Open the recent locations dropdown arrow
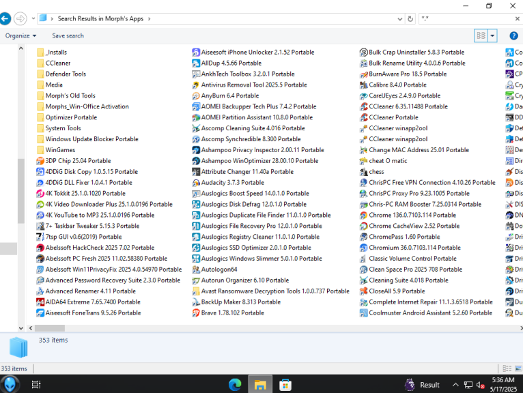The image size is (523, 393). (33, 18)
